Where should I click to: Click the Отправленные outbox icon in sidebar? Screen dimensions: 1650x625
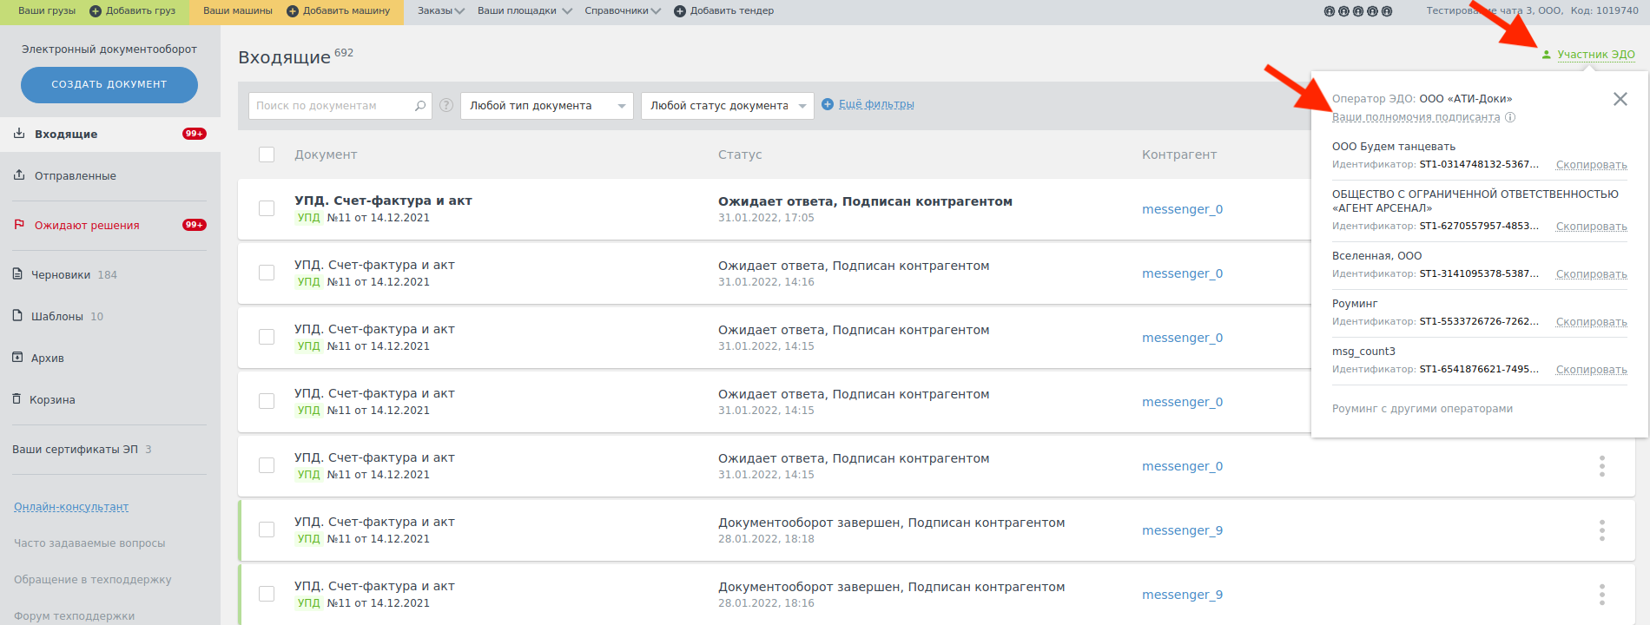pos(19,174)
